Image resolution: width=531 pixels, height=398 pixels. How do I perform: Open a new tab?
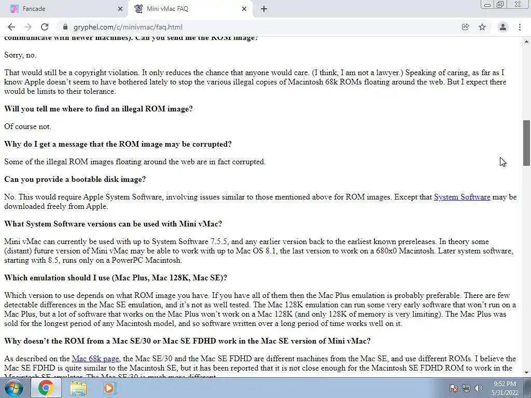point(264,9)
